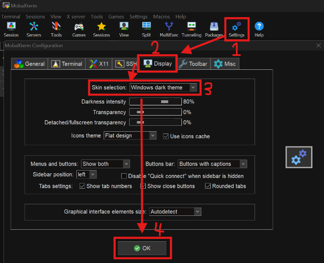Click the Darkness intensity 80% value
Viewport: 324px width, 263px height.
[189, 102]
